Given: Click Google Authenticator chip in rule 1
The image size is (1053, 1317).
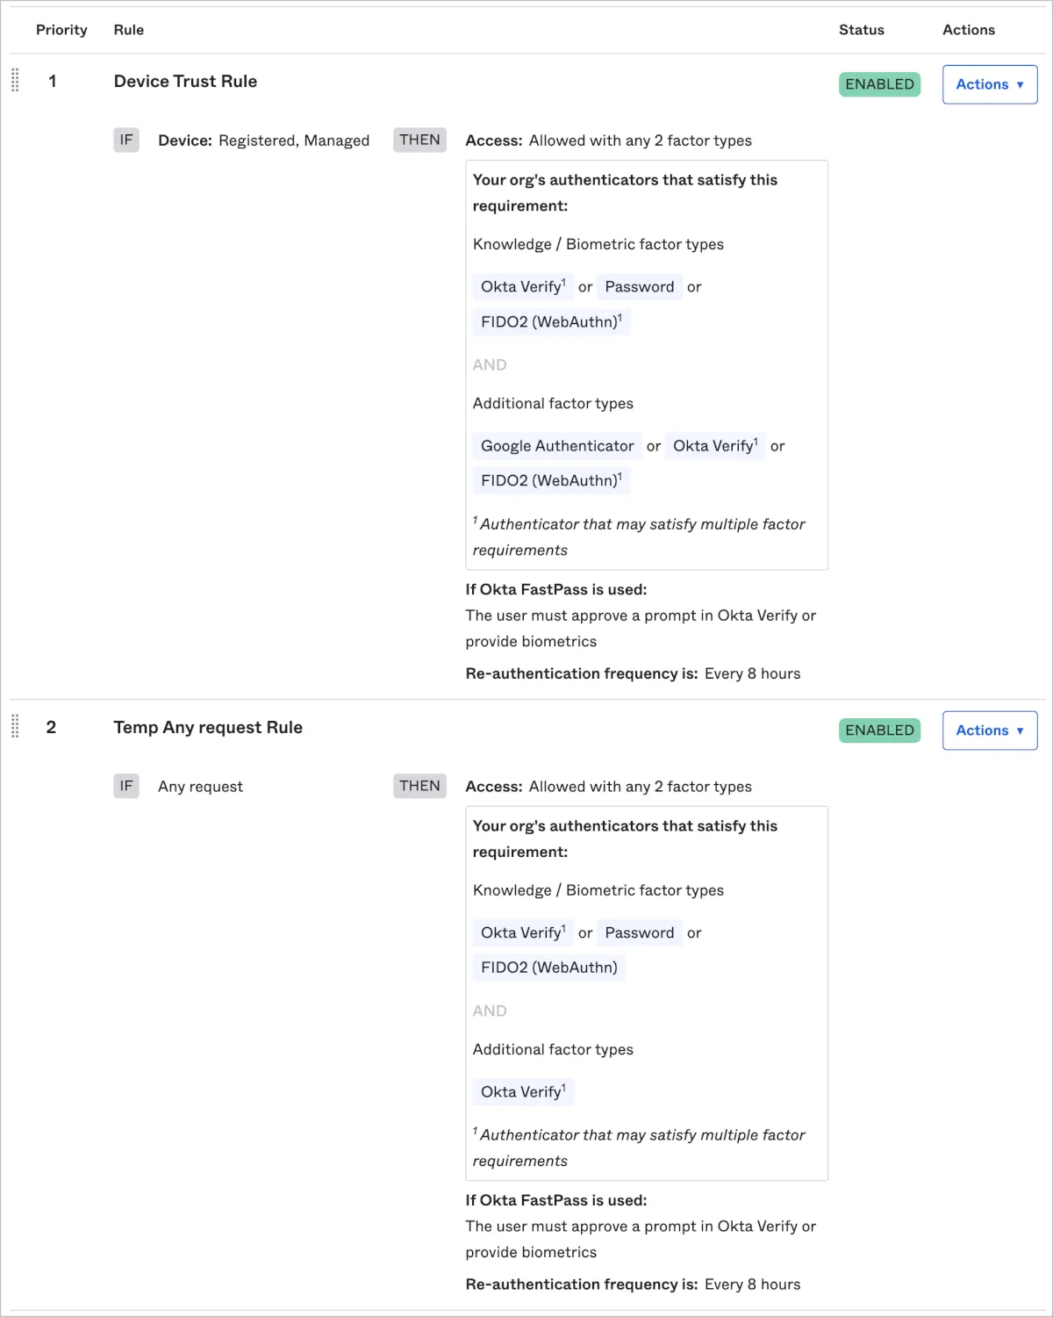Looking at the screenshot, I should coord(556,446).
